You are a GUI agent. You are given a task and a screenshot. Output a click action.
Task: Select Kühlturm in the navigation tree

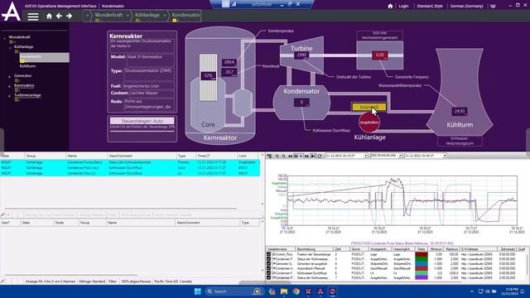[x=27, y=66]
